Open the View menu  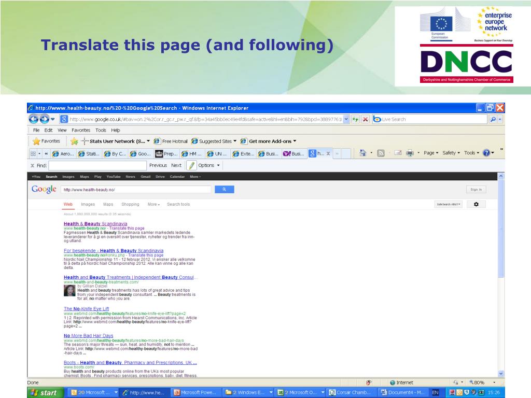[x=62, y=130]
